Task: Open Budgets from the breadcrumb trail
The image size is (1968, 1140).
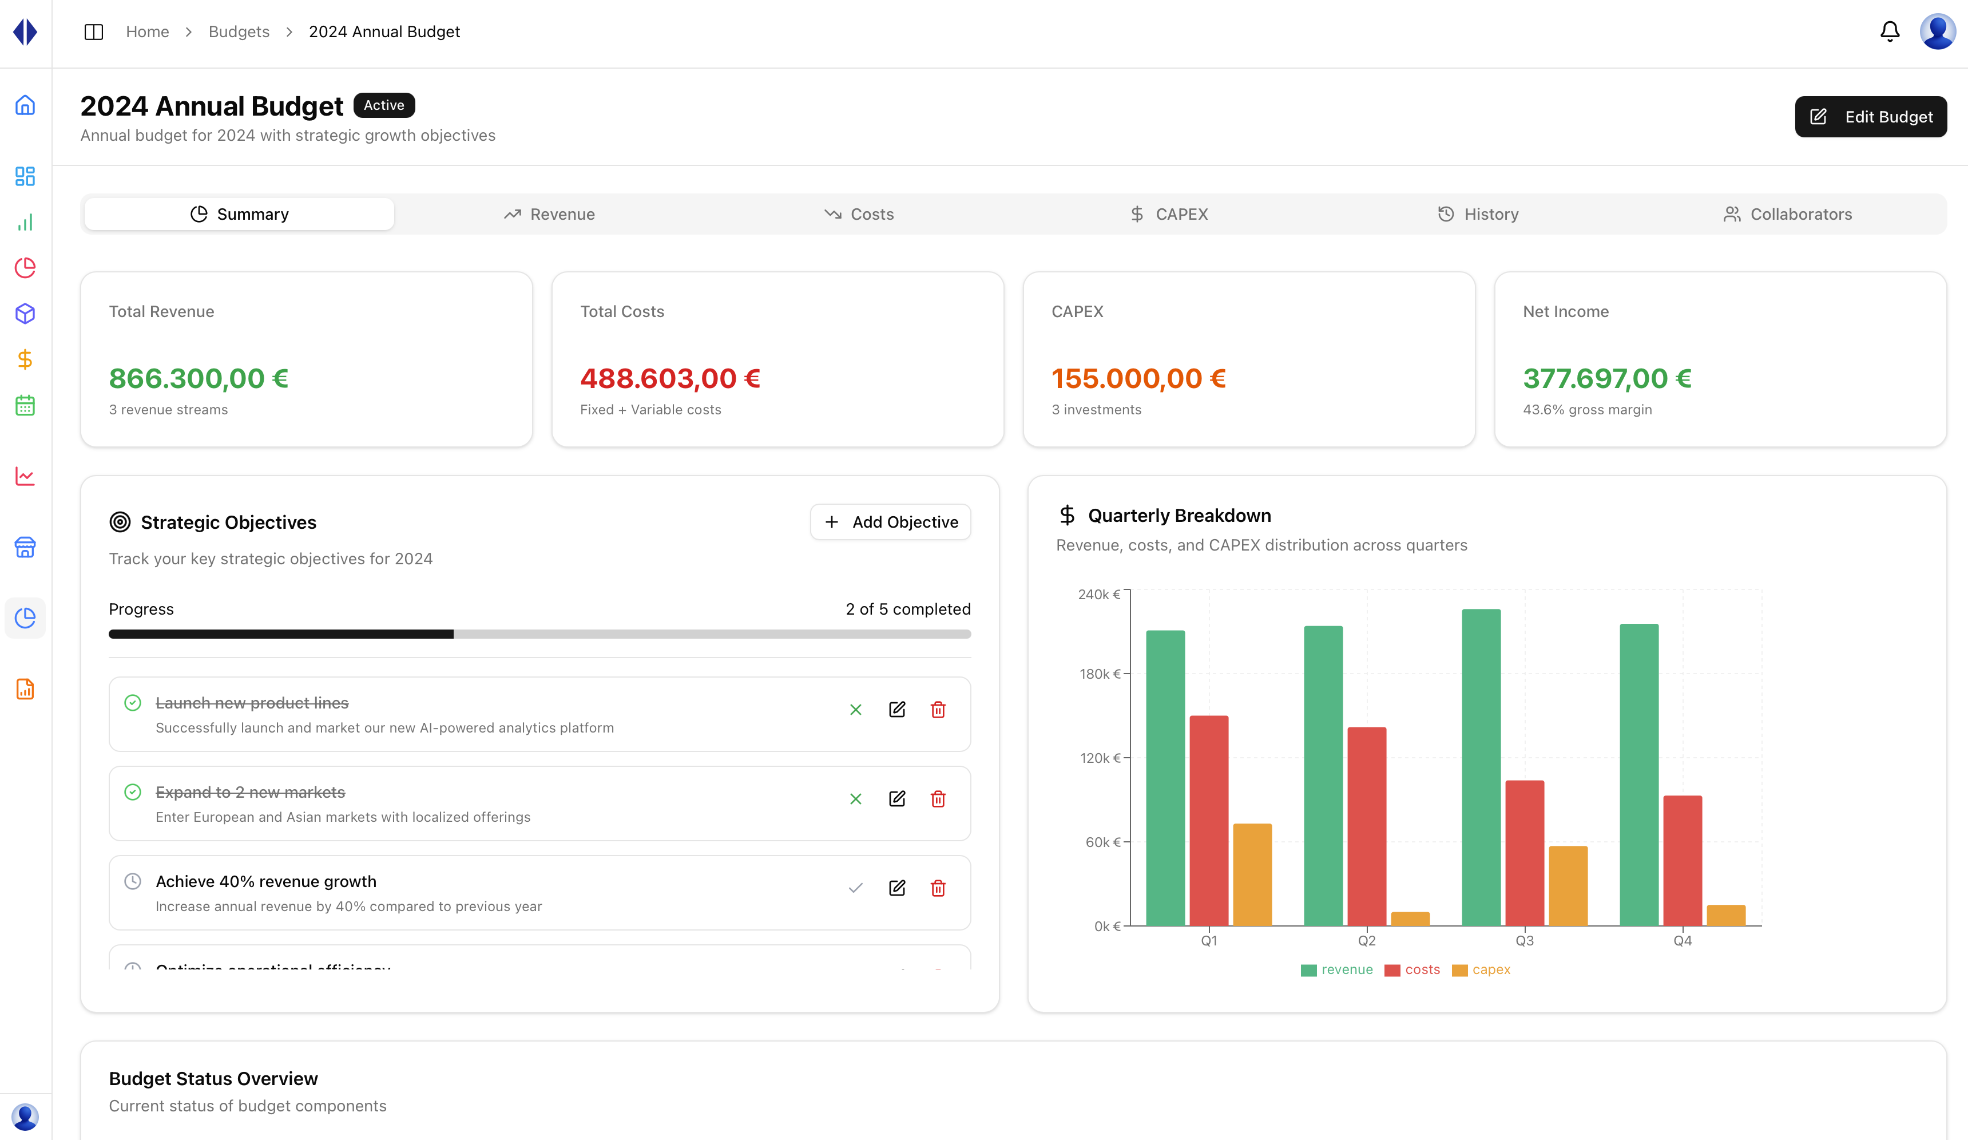Action: (238, 31)
